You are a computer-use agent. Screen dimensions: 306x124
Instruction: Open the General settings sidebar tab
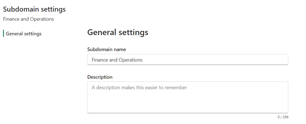(x=24, y=34)
